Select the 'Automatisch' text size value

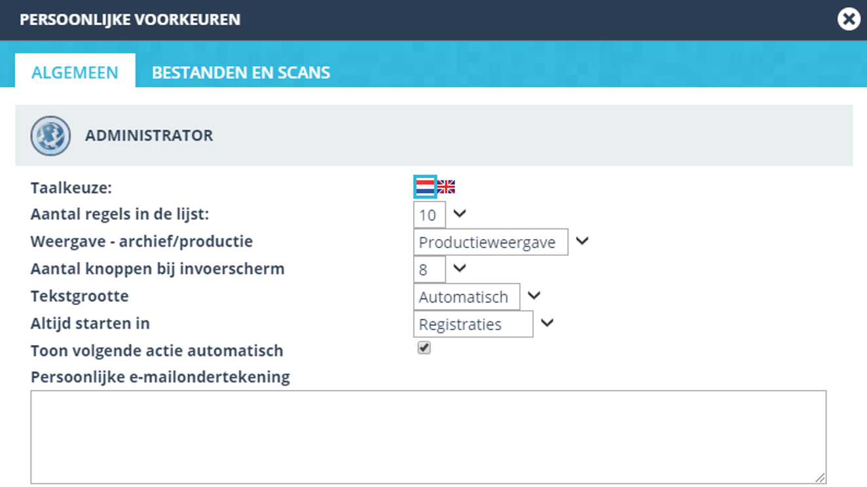pos(466,296)
